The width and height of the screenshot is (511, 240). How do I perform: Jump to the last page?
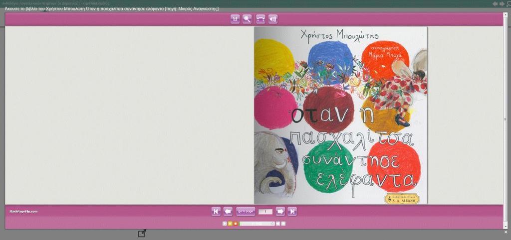[292, 212]
